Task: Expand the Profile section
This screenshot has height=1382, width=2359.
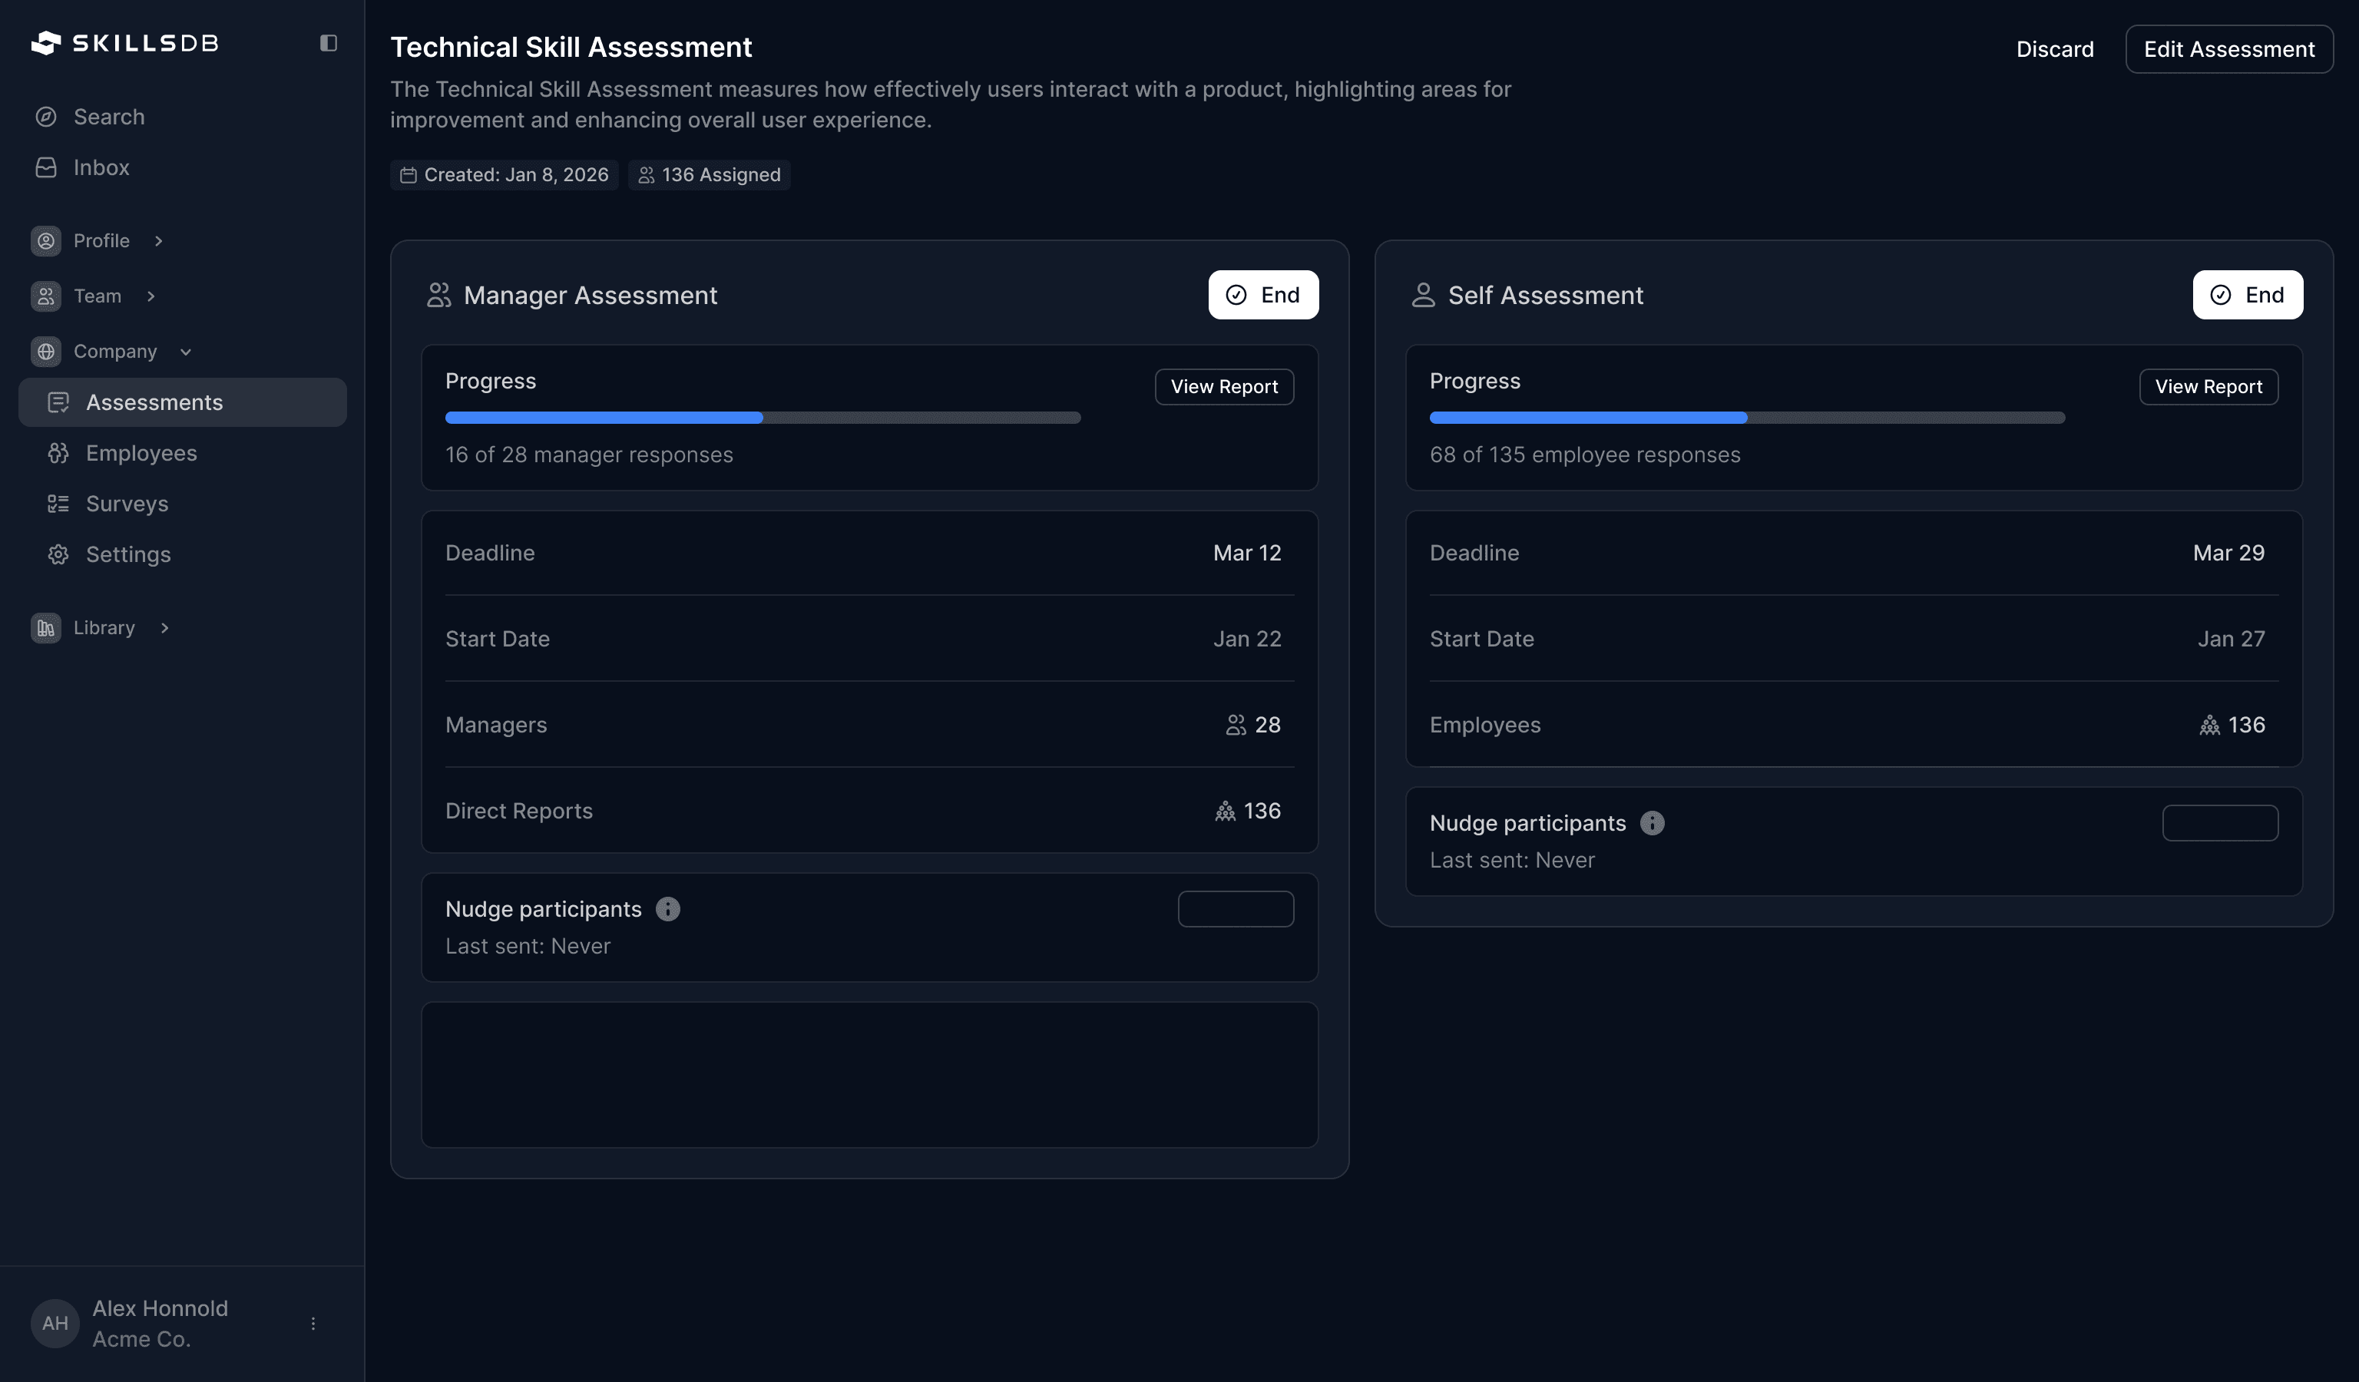Action: [158, 241]
